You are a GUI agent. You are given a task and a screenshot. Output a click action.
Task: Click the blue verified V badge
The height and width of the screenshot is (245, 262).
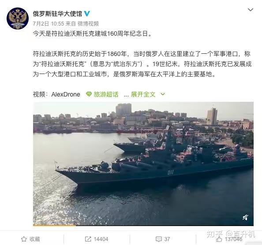(87, 14)
